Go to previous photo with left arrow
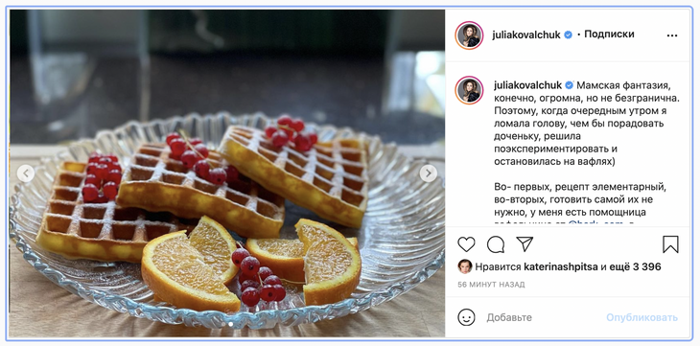 click(26, 173)
